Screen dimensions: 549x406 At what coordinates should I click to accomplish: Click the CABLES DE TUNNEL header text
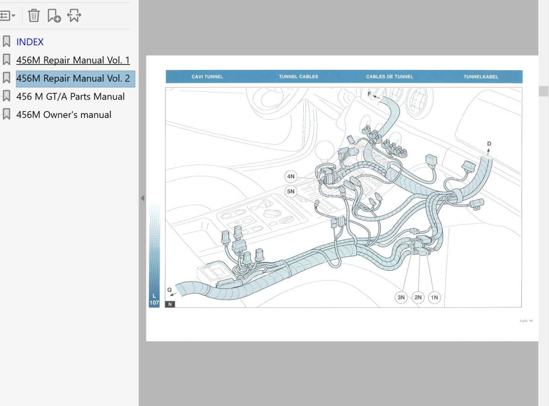point(389,77)
